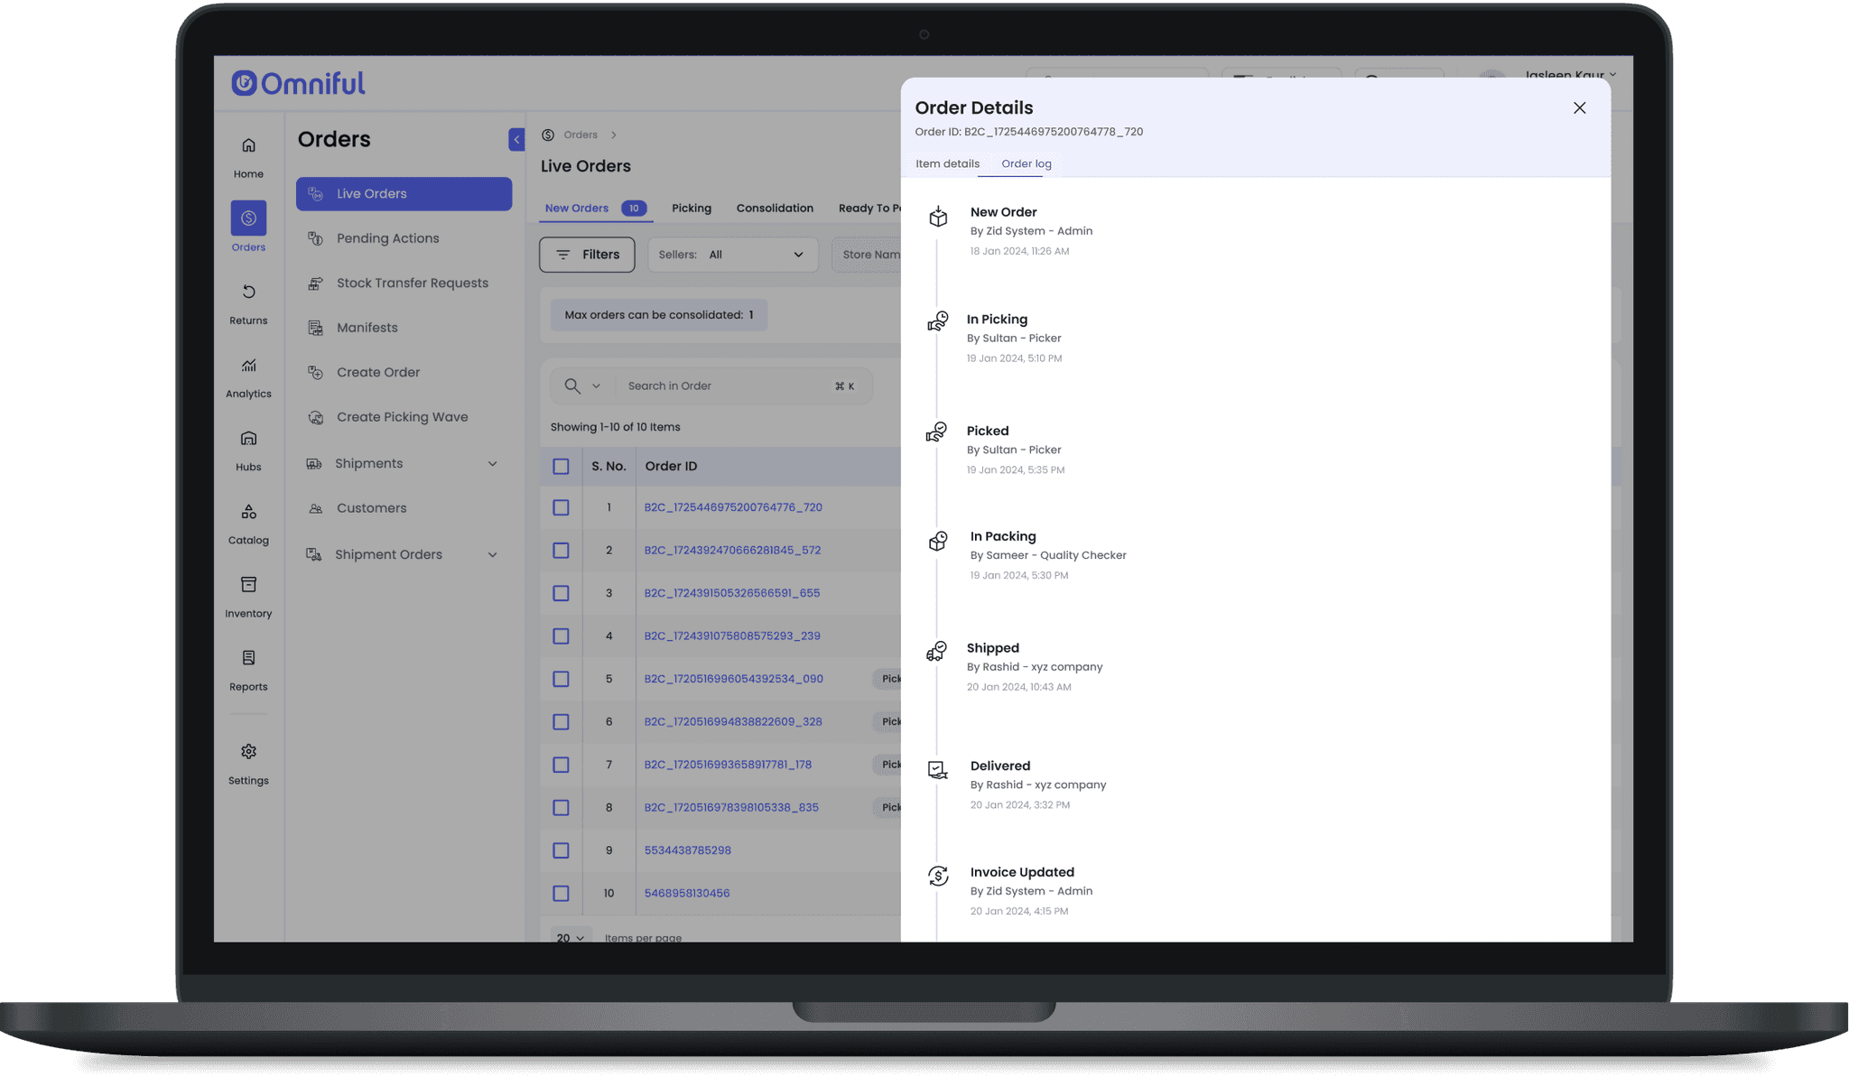Screen dimensions: 1849x1077
Task: Open the Sellers dropdown
Action: (732, 255)
